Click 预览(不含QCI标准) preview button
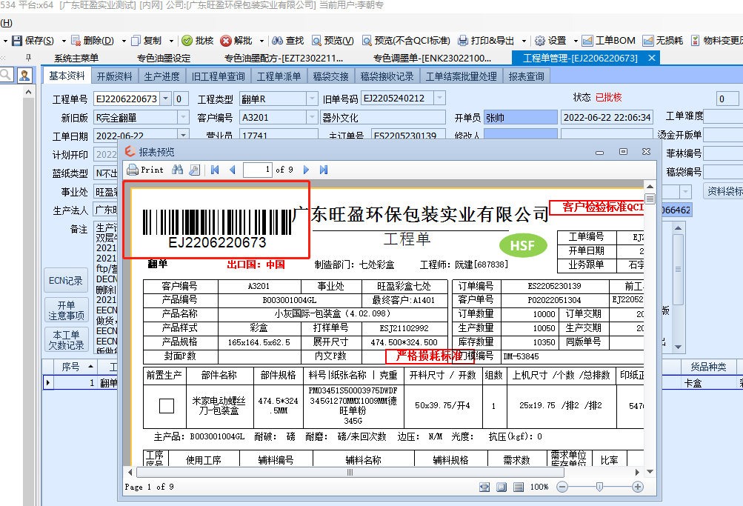This screenshot has width=743, height=506. tap(406, 41)
